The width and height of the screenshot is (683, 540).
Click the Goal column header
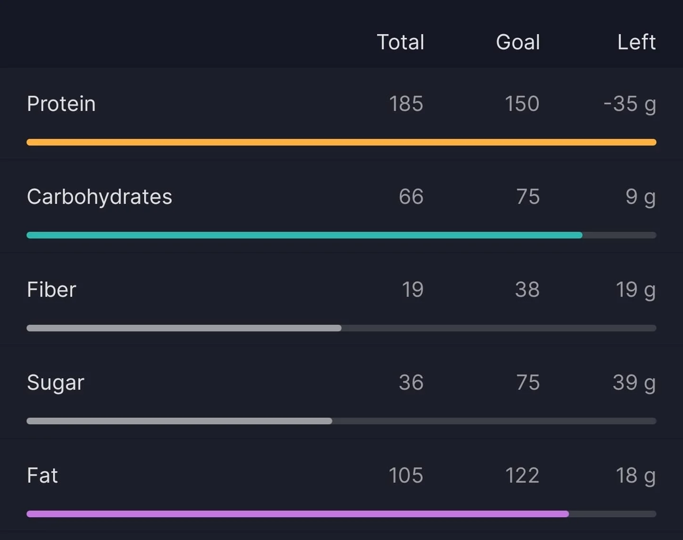coord(518,42)
